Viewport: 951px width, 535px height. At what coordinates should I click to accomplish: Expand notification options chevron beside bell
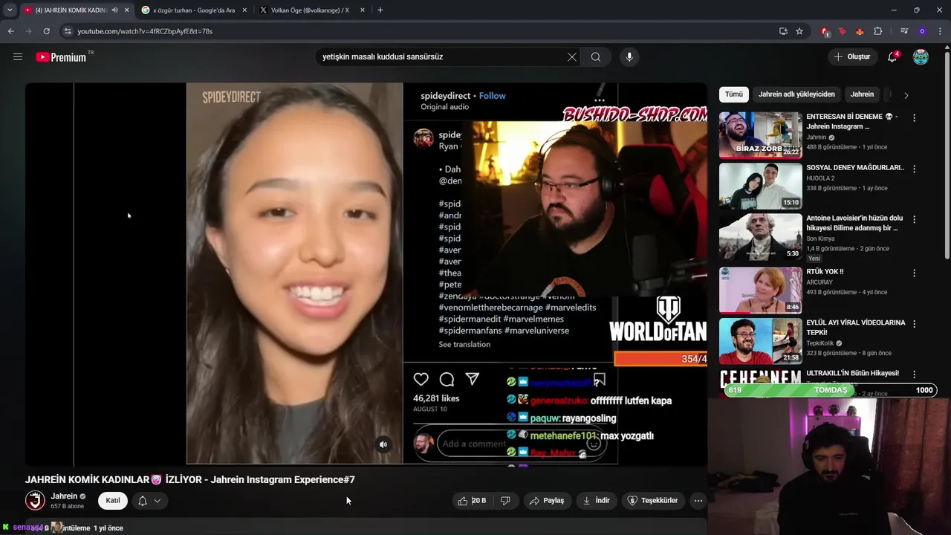[158, 501]
